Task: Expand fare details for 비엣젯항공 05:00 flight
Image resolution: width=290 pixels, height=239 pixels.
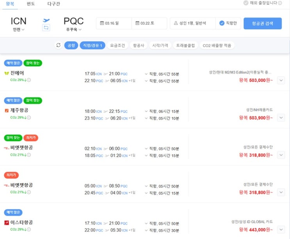Action: click(281, 192)
